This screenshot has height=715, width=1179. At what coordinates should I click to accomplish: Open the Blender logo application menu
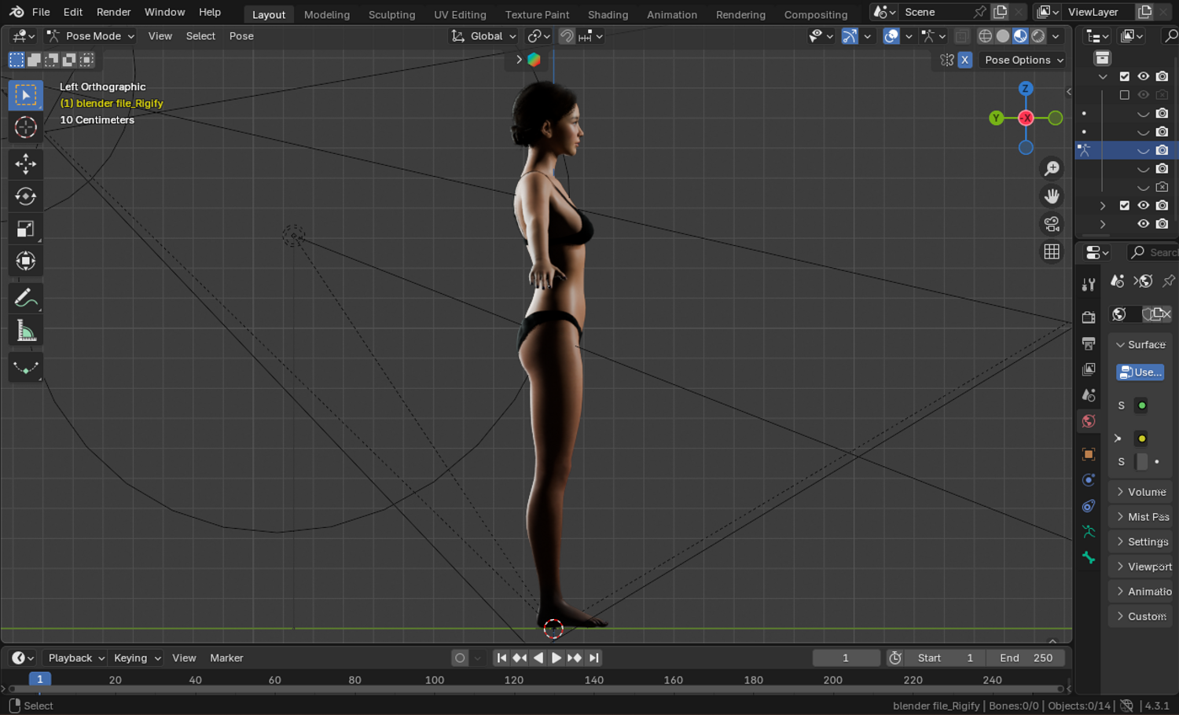click(x=17, y=12)
